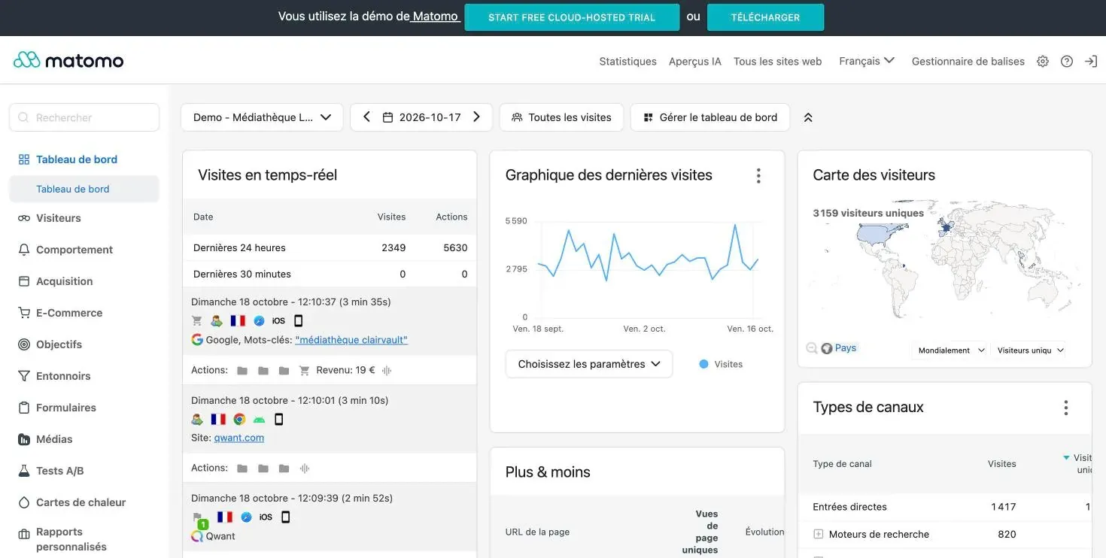This screenshot has height=558, width=1106.
Task: Click goal flag icon with green 1 badge
Action: click(199, 520)
